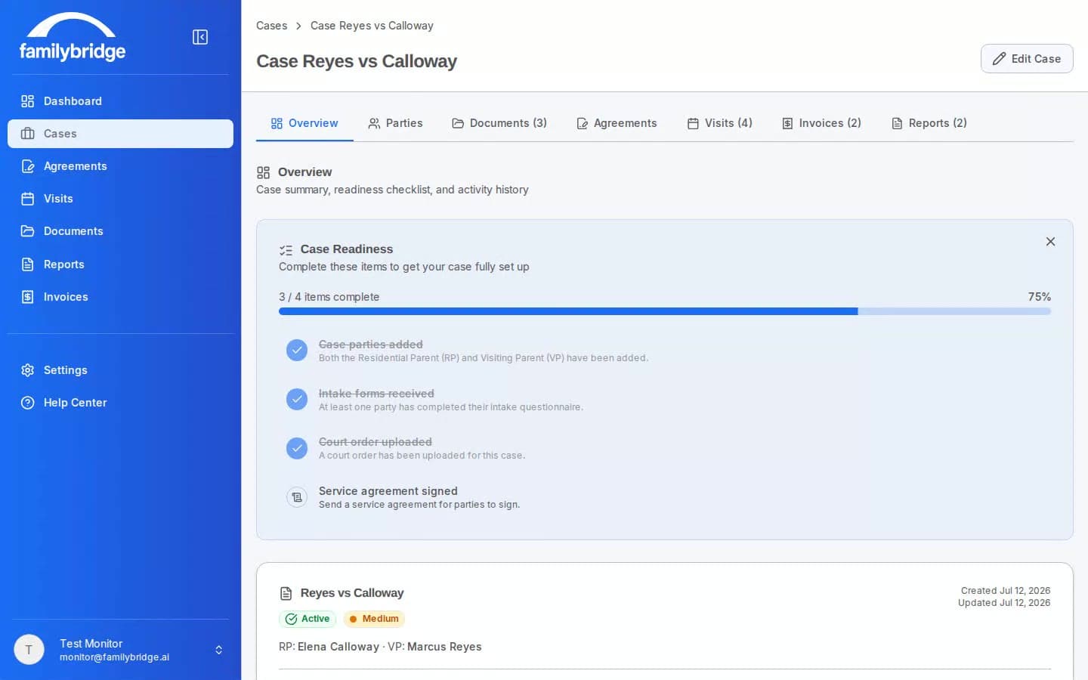This screenshot has width=1088, height=680.
Task: Toggle the Case parties added checkmark
Action: tap(297, 351)
